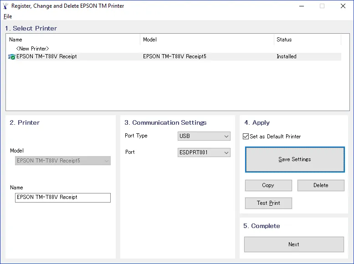Open the File menu
The image size is (354, 264).
(8, 16)
